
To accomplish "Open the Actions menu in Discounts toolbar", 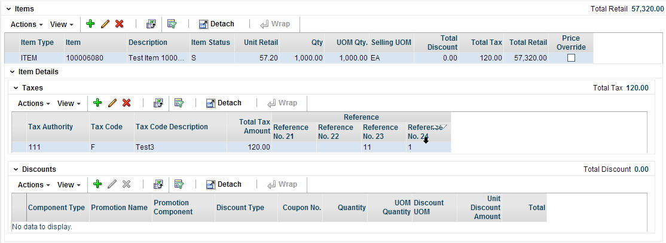I will [x=34, y=185].
